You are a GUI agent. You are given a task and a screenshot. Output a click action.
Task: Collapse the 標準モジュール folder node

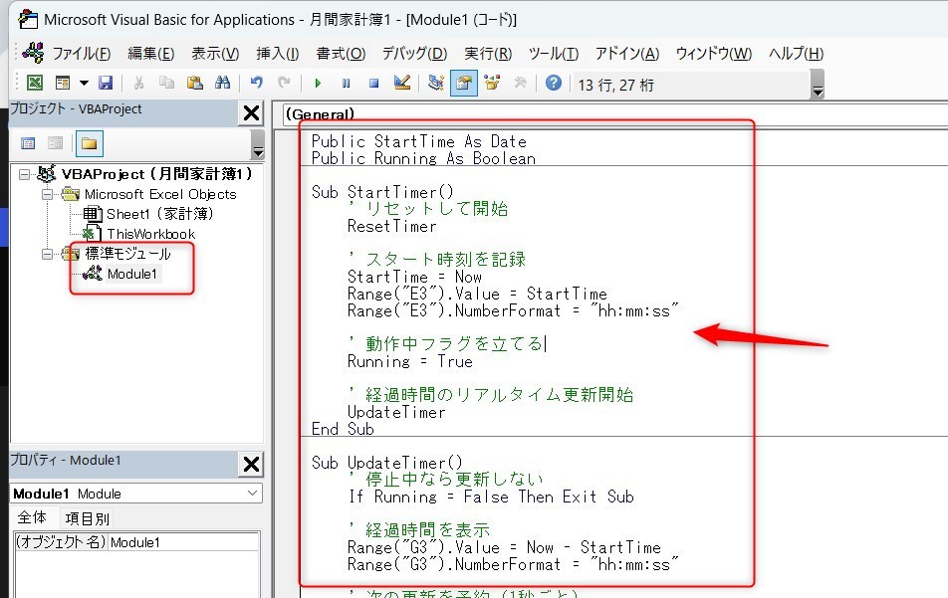(47, 255)
